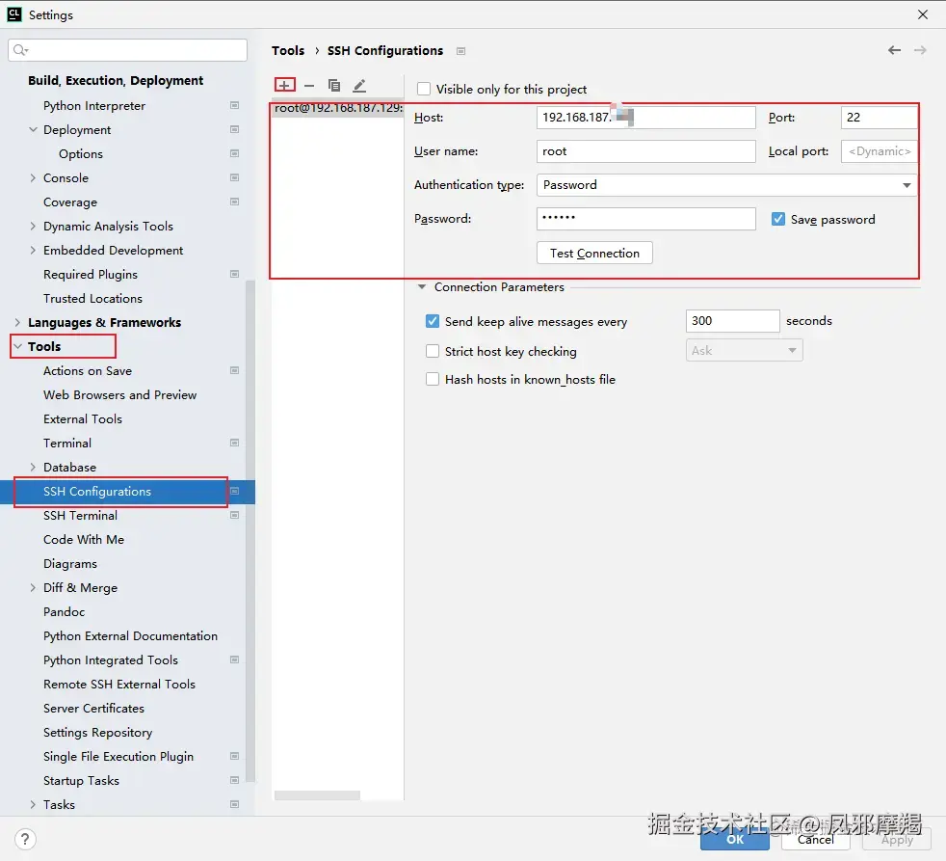The width and height of the screenshot is (946, 861).
Task: Edit the SSH configuration name with pencil icon
Action: pos(359,85)
